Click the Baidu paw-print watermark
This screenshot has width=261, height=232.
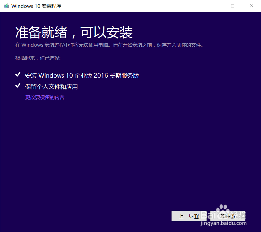[x=223, y=210]
